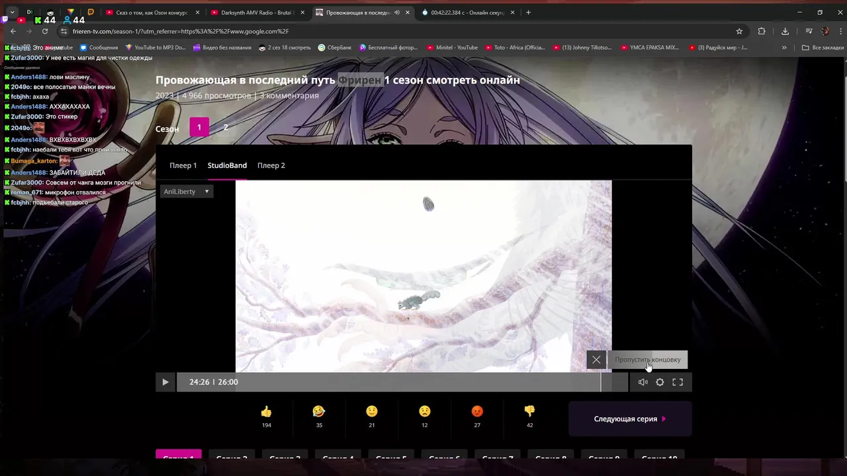
Task: Enter fullscreen in the video player
Action: [678, 382]
